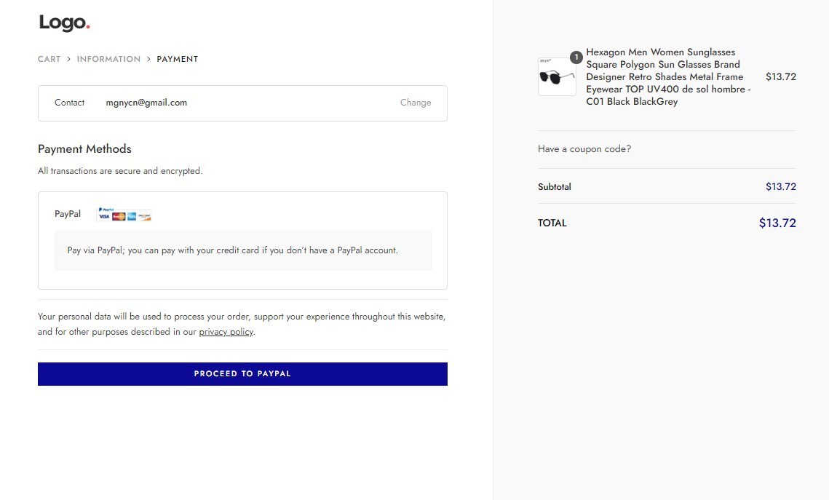Open the privacy policy link

pos(226,332)
